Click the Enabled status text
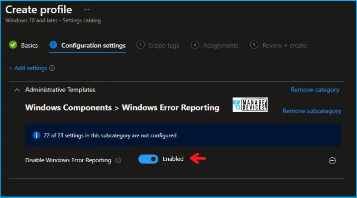Image resolution: width=357 pixels, height=198 pixels. (x=173, y=159)
